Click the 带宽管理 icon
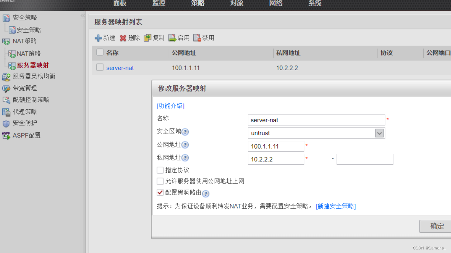 pos(6,88)
